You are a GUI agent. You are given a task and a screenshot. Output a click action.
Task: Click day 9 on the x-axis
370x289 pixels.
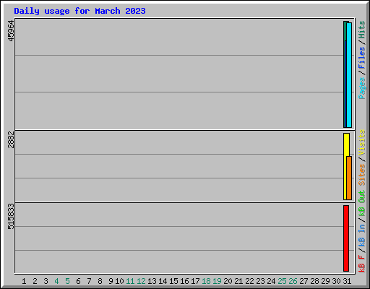pos(111,281)
